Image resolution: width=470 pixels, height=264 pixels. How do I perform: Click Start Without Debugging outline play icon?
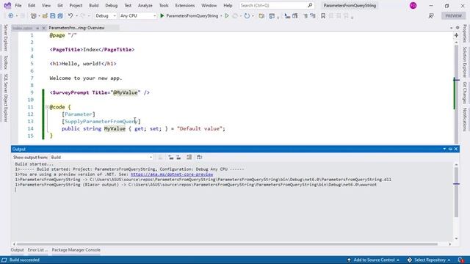click(227, 16)
